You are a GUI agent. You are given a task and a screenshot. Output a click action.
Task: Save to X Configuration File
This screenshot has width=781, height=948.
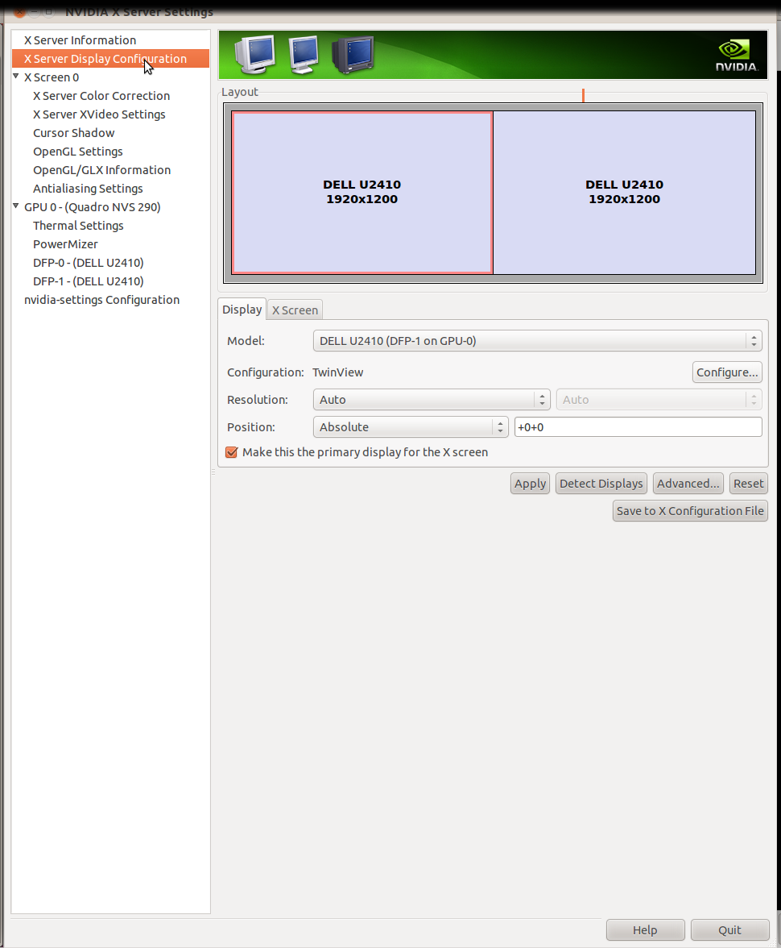tap(690, 511)
